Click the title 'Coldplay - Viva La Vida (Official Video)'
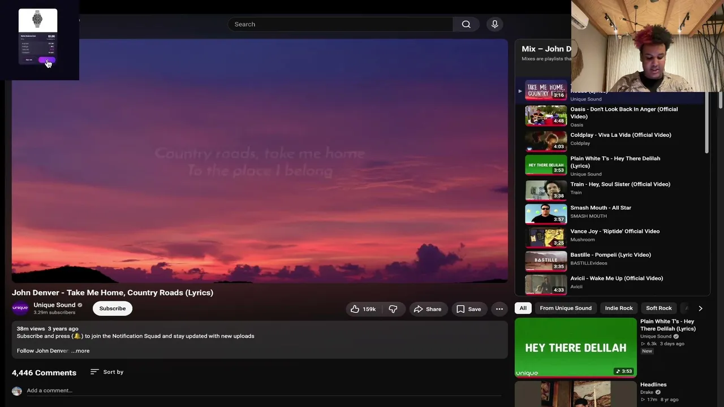724x407 pixels. (620, 135)
